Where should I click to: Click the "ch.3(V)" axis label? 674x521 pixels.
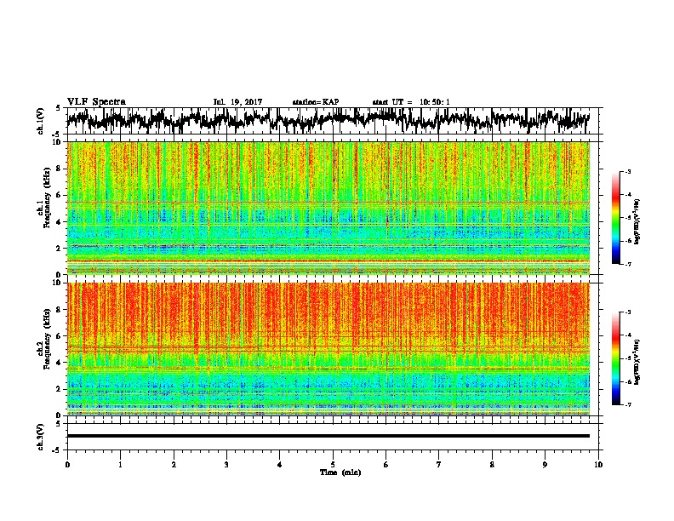pyautogui.click(x=40, y=437)
